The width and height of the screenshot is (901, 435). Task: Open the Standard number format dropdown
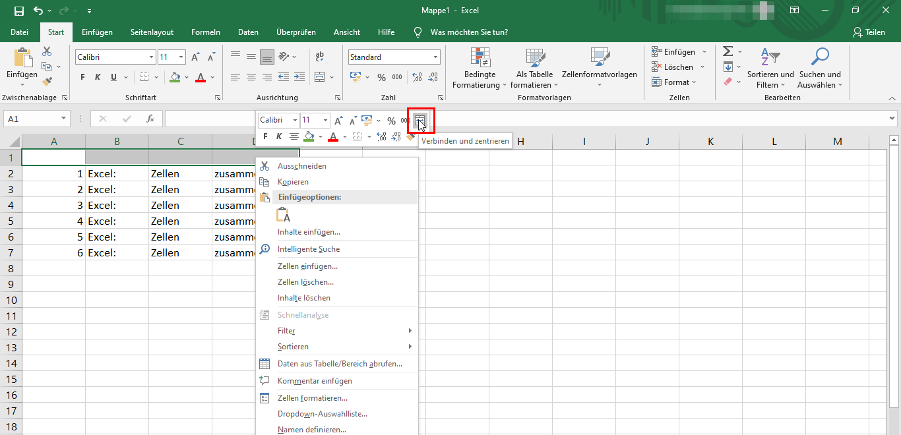(x=435, y=57)
